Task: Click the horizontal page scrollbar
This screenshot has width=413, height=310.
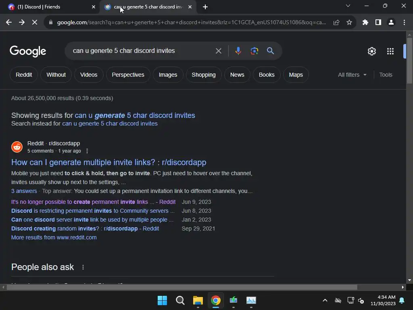Action: 182,287
